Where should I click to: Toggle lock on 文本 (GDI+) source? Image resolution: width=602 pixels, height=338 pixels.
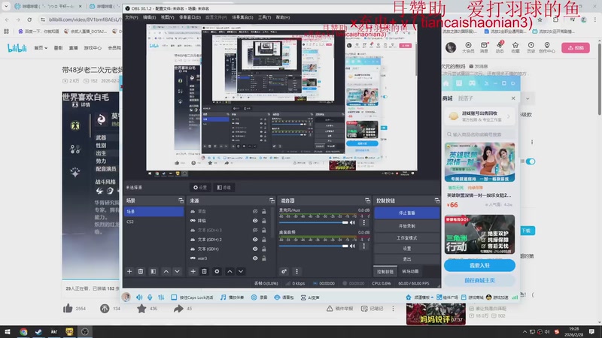pos(264,249)
